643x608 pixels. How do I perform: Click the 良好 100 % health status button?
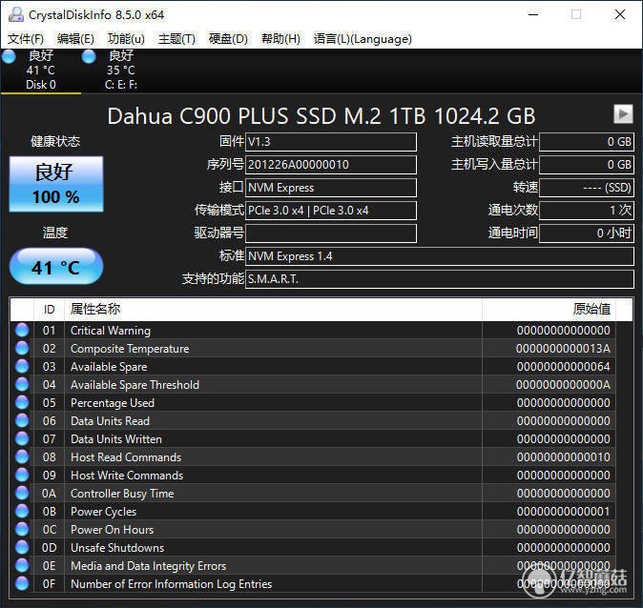pos(56,184)
